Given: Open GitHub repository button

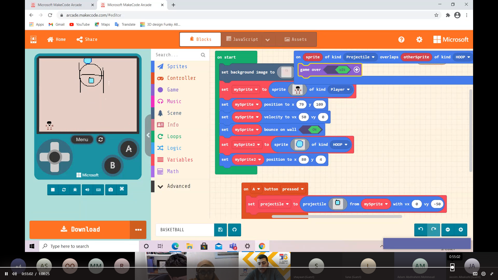Looking at the screenshot, I should pos(234,230).
